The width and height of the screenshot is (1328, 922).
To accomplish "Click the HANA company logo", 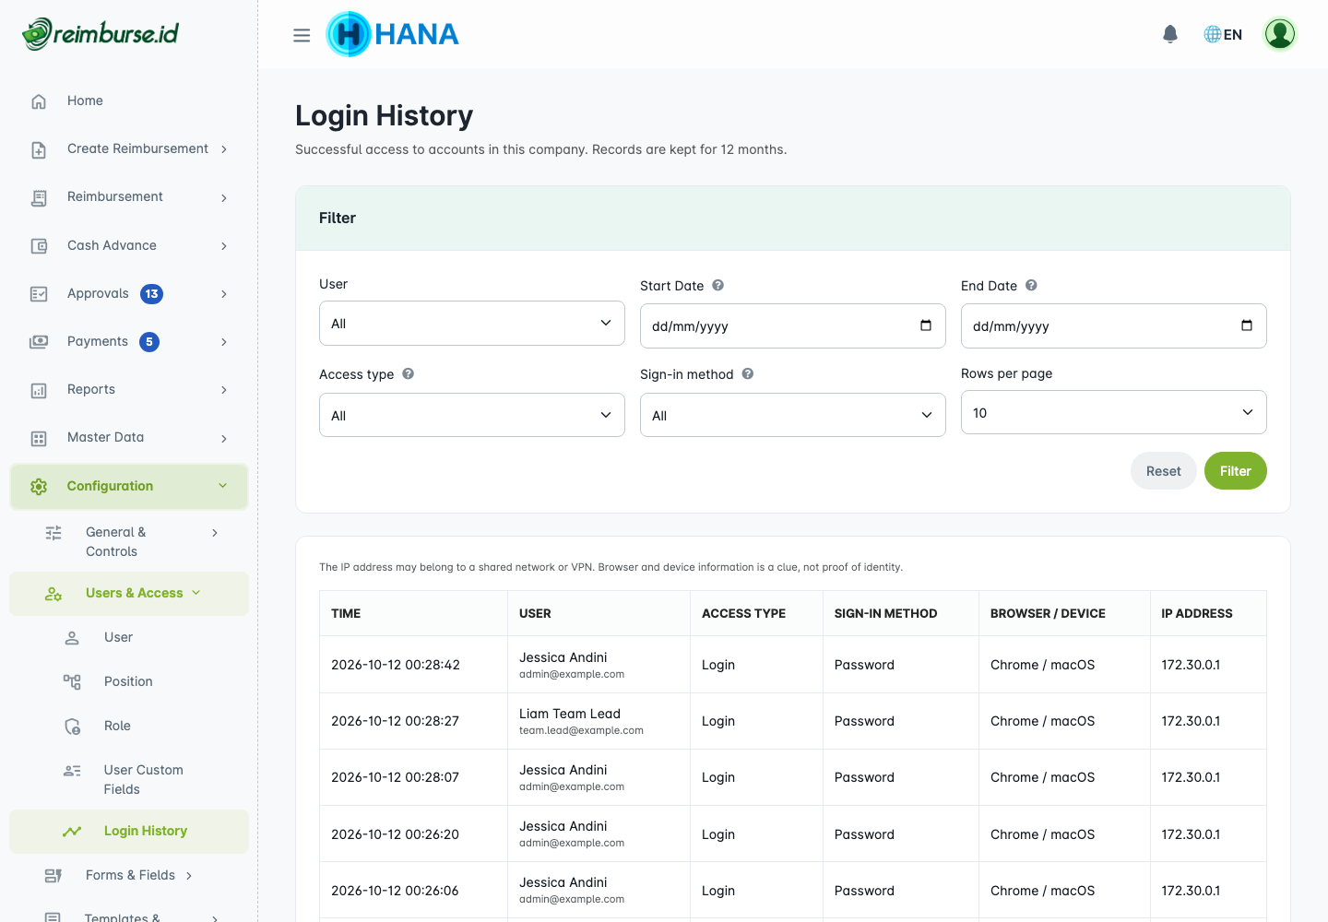I will pyautogui.click(x=393, y=34).
